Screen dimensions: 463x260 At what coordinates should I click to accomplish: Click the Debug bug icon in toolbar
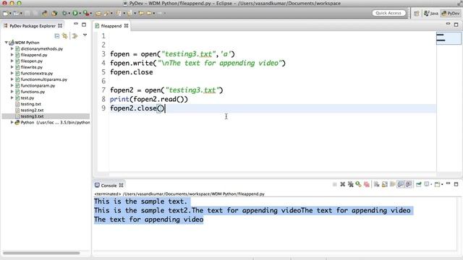coord(64,13)
